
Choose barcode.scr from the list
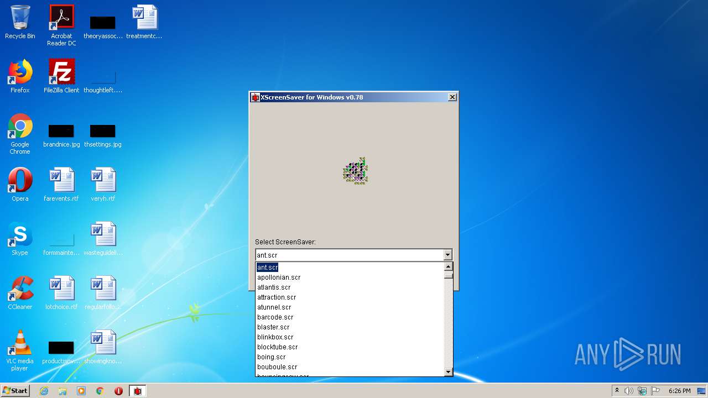350,317
